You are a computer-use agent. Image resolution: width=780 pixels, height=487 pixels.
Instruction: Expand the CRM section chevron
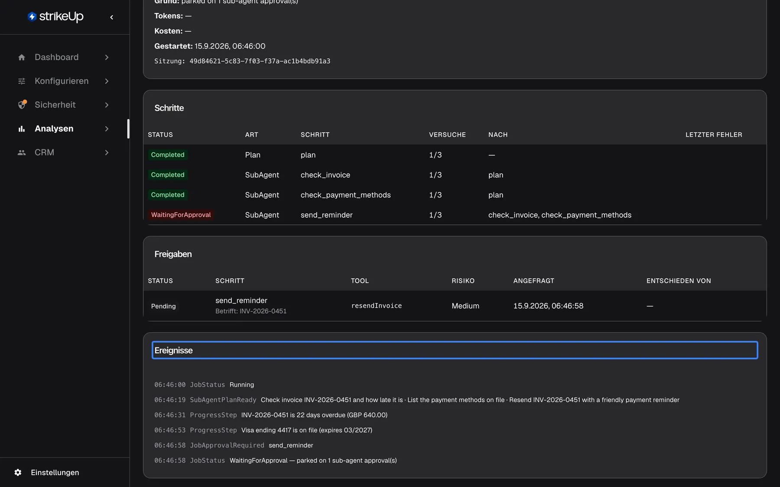(x=107, y=152)
